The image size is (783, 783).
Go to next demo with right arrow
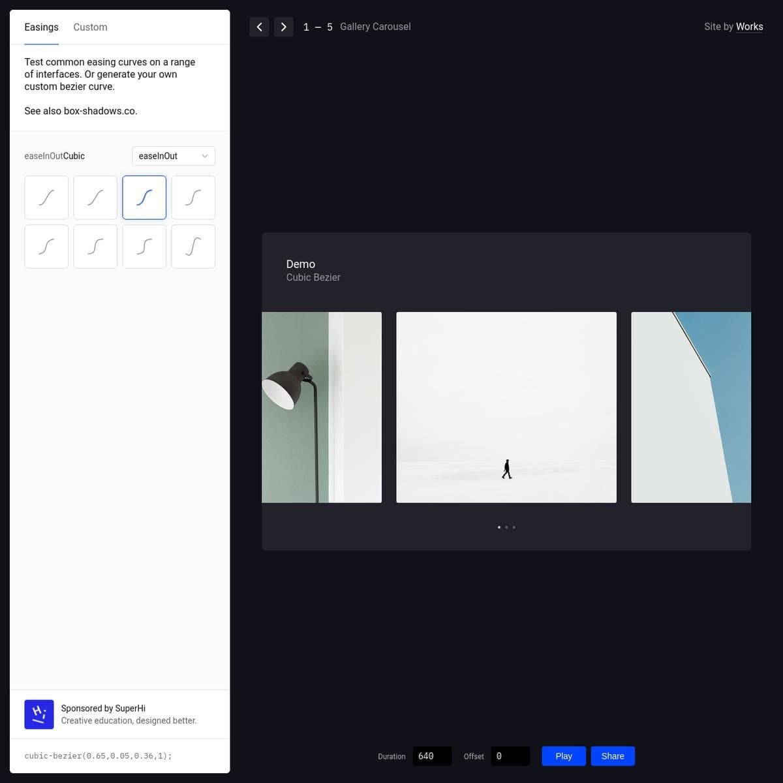tap(283, 27)
